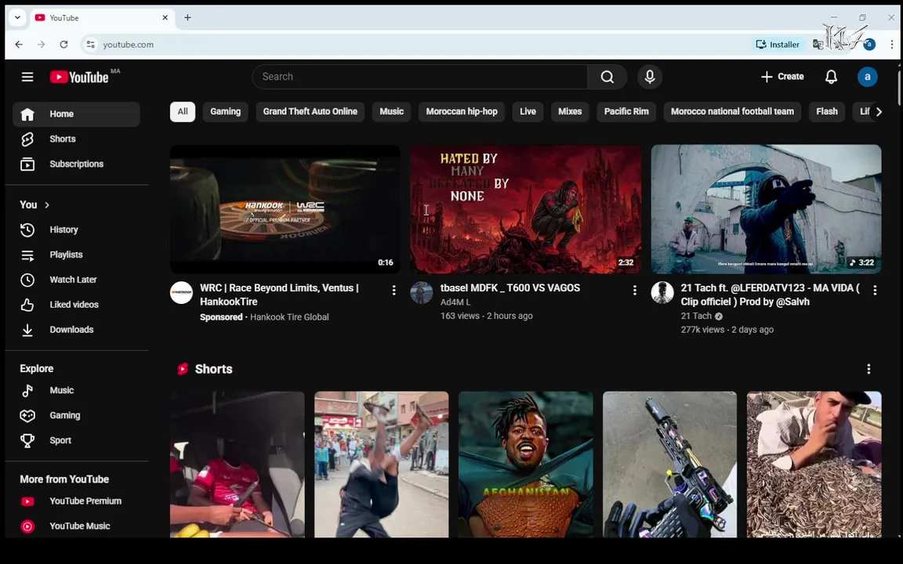Screen dimensions: 903x564
Task: Click the Create button
Action: pos(782,77)
